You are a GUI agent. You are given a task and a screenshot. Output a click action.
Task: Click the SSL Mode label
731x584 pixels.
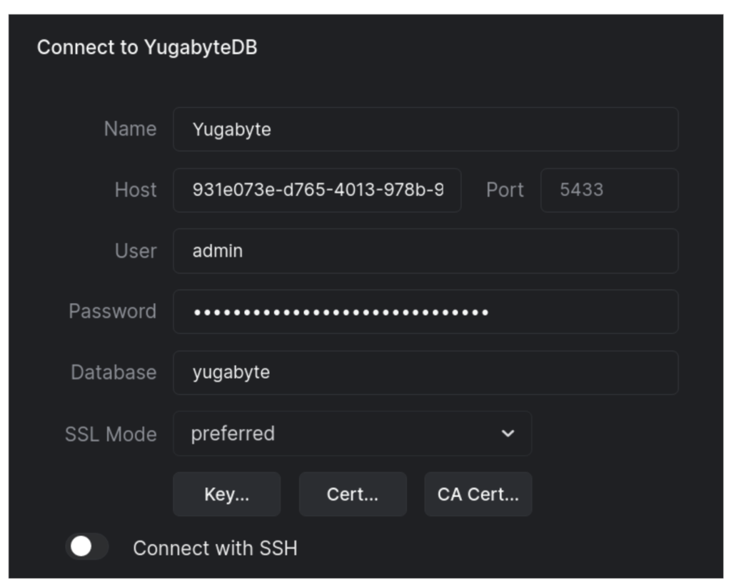point(111,434)
